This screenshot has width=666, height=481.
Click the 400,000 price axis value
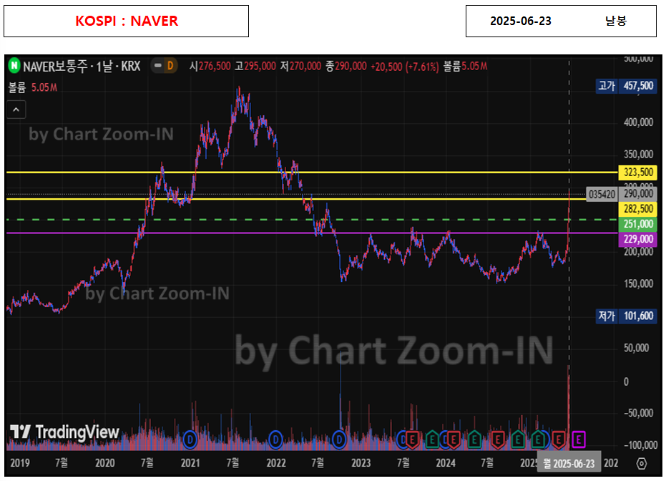tap(638, 122)
